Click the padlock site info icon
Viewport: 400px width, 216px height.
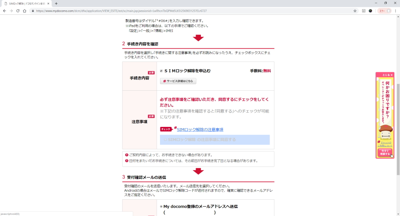[x=33, y=11]
